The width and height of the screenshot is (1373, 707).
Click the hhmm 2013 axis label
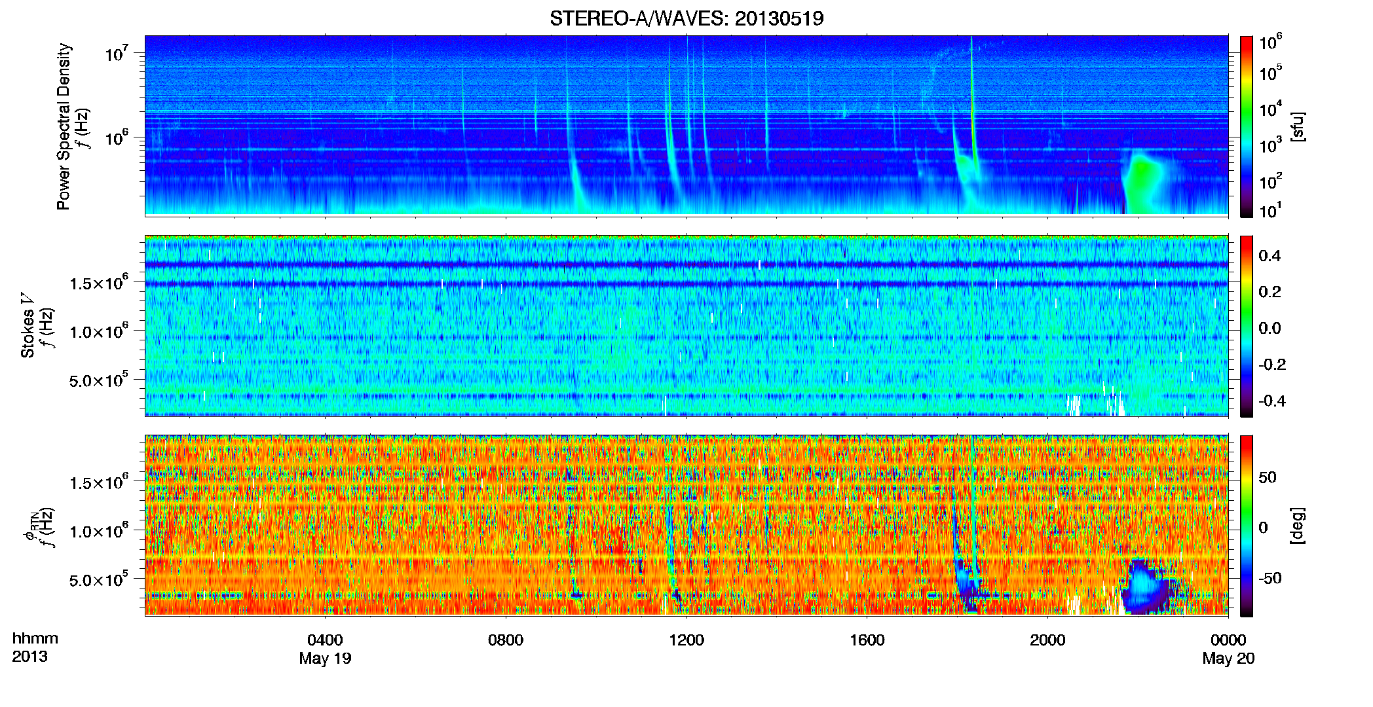click(x=35, y=647)
